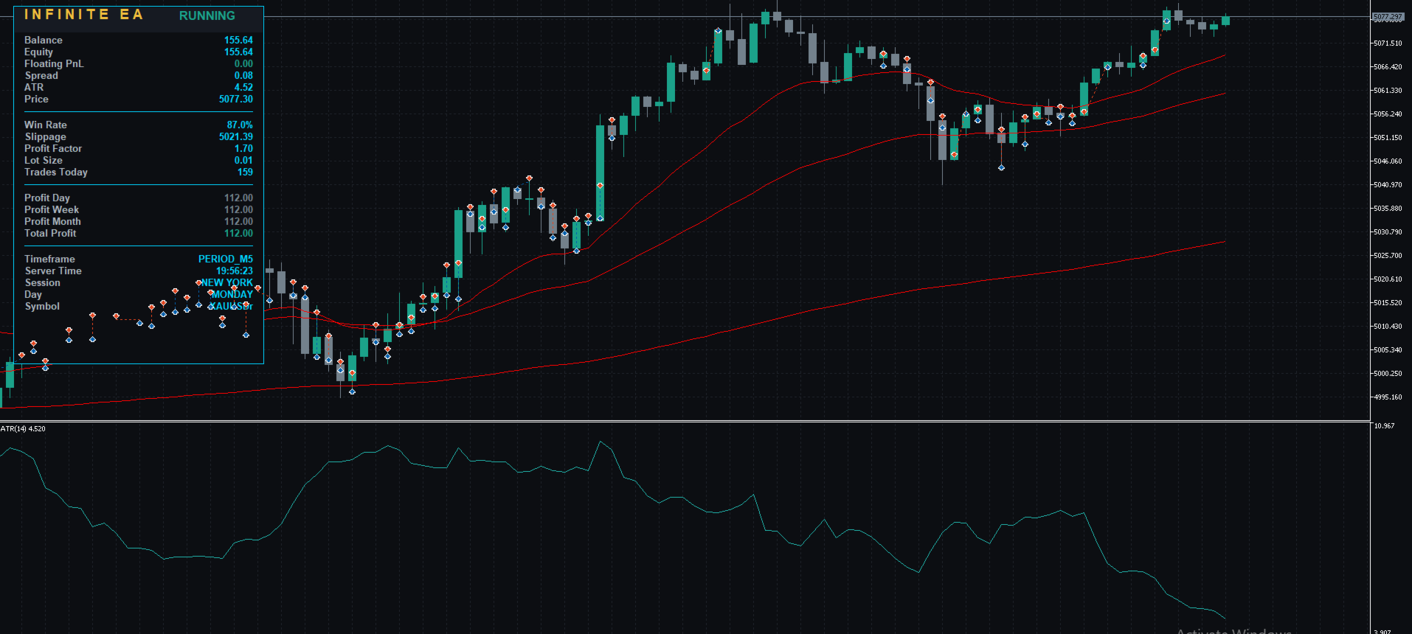Image resolution: width=1412 pixels, height=634 pixels.
Task: Click the Server Time 19:56:23 readout
Action: pyautogui.click(x=234, y=271)
